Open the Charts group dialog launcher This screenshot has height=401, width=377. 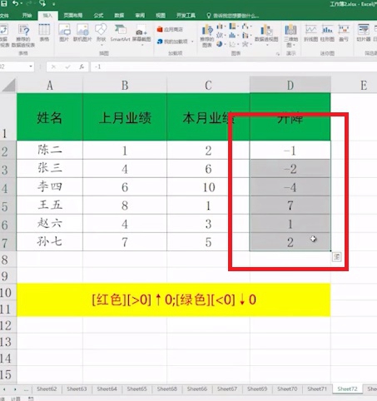[278, 54]
